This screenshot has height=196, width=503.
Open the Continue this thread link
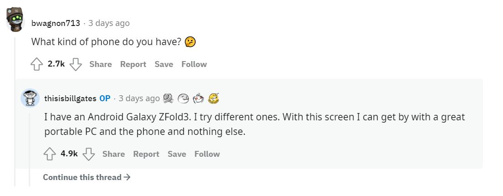pyautogui.click(x=87, y=177)
